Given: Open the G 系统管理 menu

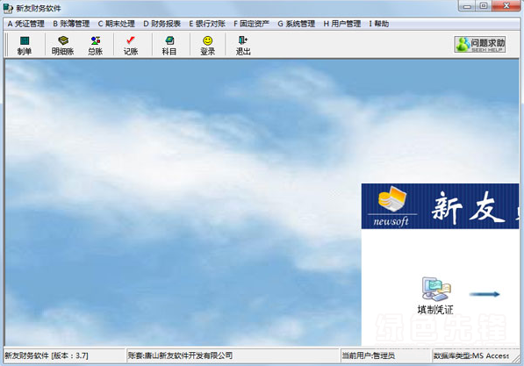Looking at the screenshot, I should pos(297,24).
